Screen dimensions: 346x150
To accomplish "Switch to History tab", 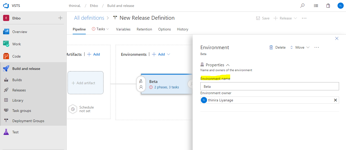I will click(183, 29).
